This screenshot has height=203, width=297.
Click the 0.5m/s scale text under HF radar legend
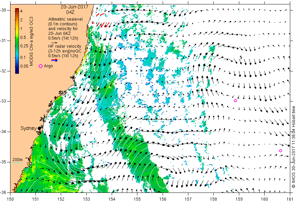[x=63, y=56]
